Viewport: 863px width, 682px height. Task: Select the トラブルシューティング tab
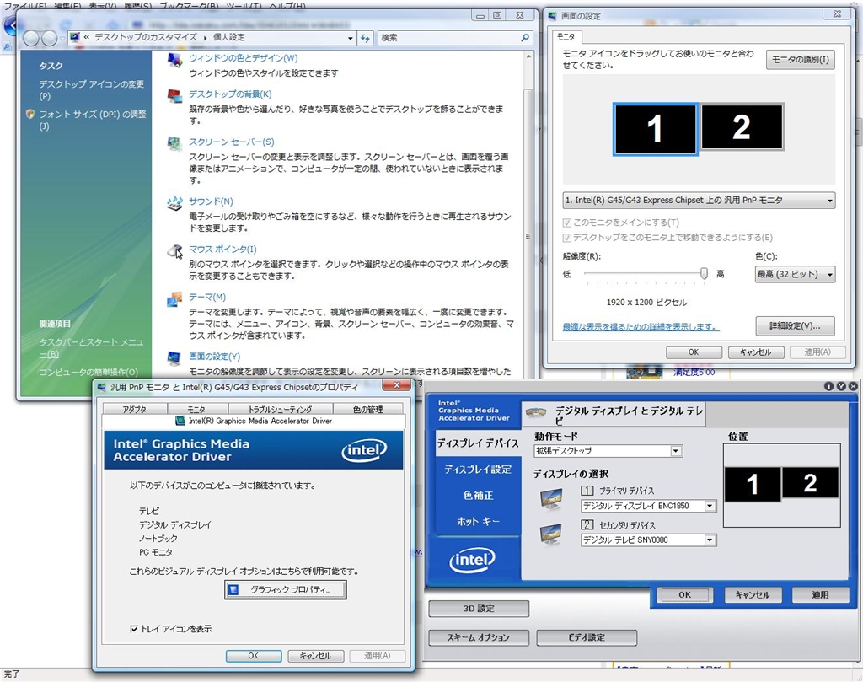tap(280, 409)
